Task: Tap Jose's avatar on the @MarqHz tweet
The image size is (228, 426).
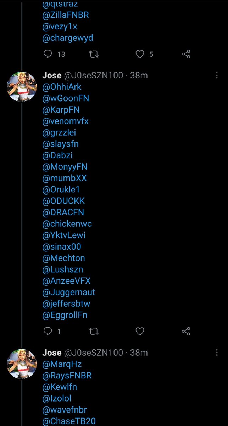Action: [22, 364]
